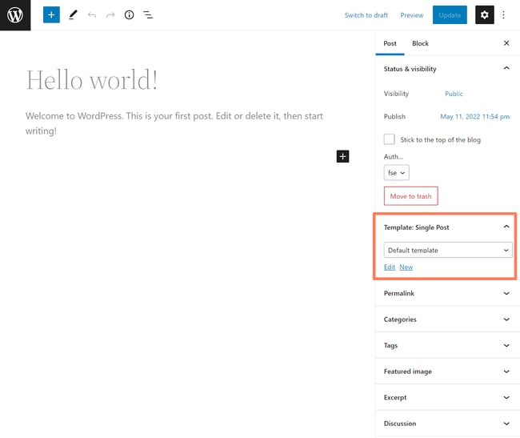Check Stick to the top of the blog

[x=390, y=139]
